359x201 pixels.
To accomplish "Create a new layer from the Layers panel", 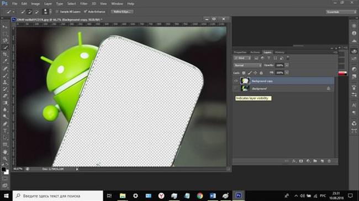I will point(322,161).
